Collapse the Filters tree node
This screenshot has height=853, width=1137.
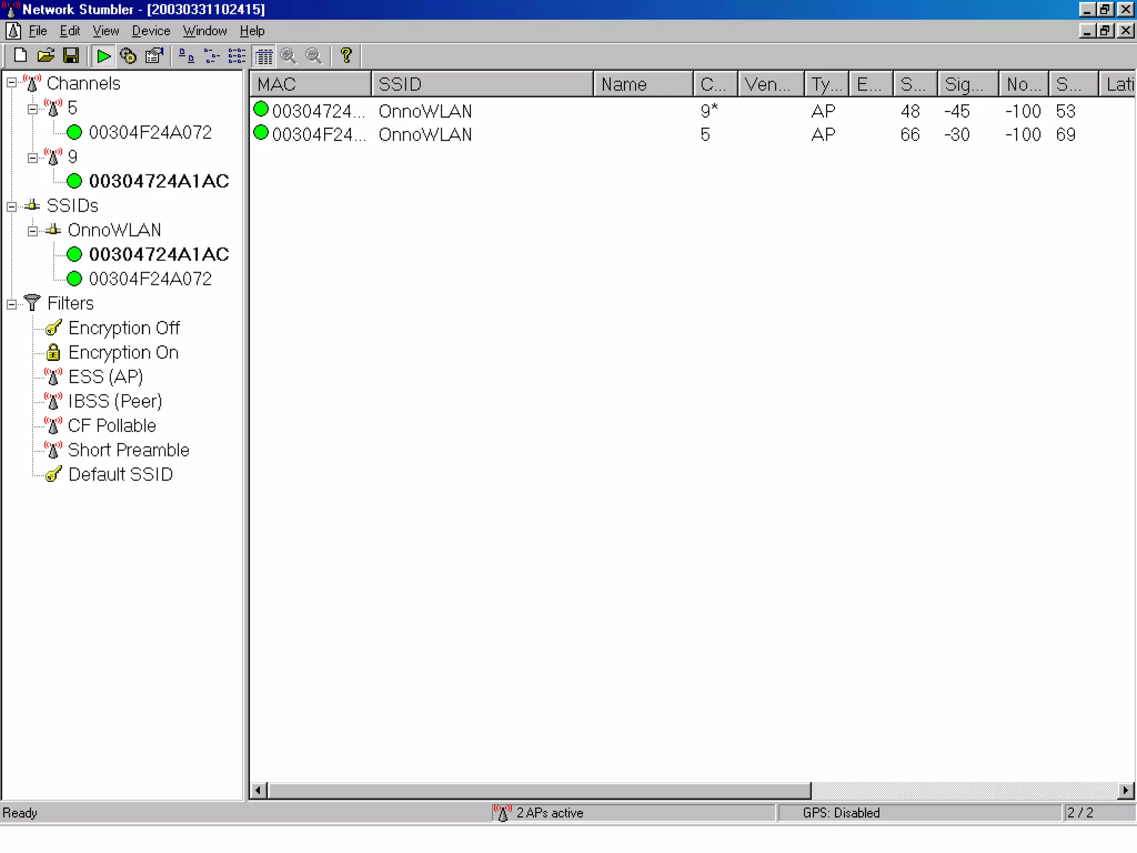(x=12, y=304)
